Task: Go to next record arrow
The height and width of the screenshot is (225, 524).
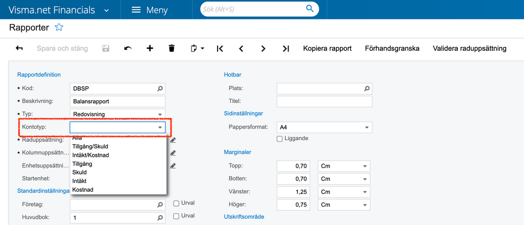Action: click(263, 48)
